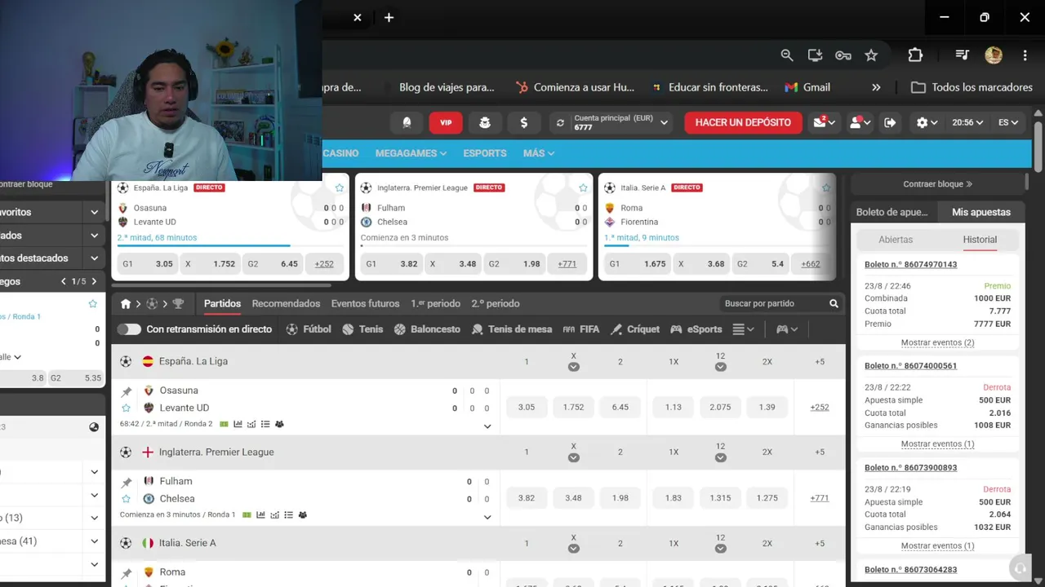
Task: Filter by FIFA esport
Action: [581, 329]
